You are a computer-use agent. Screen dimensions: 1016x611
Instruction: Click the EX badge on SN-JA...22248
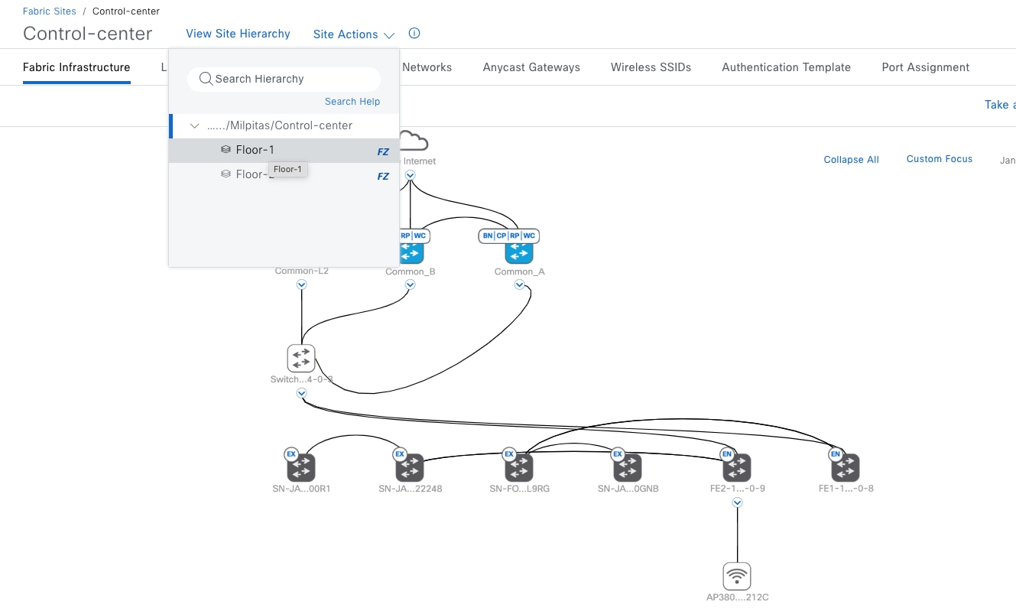pyautogui.click(x=400, y=453)
